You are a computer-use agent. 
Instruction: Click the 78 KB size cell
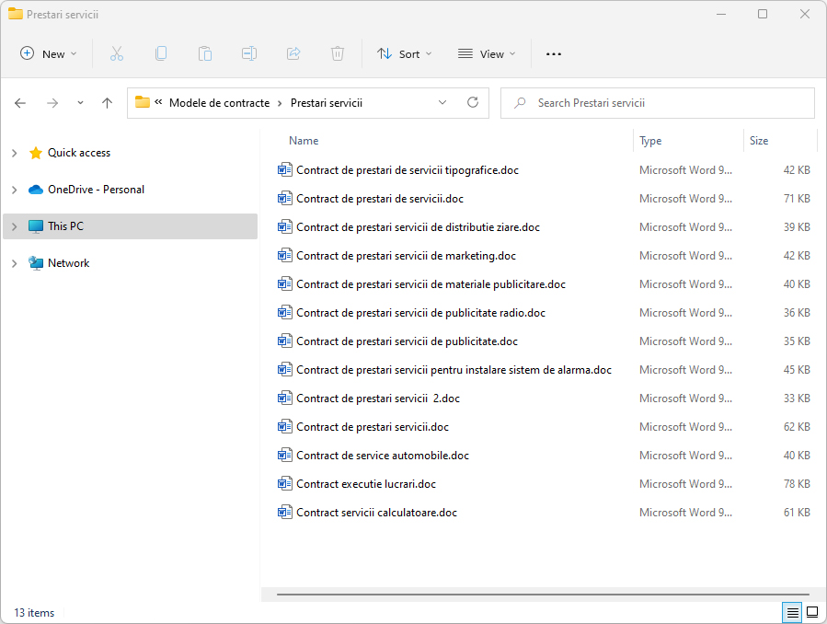[x=797, y=483]
